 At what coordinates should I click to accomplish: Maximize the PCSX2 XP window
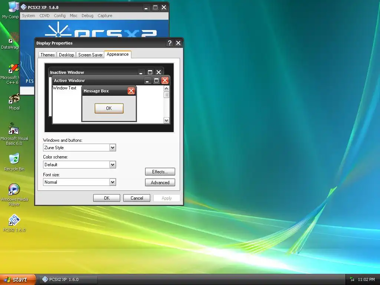(x=155, y=7)
